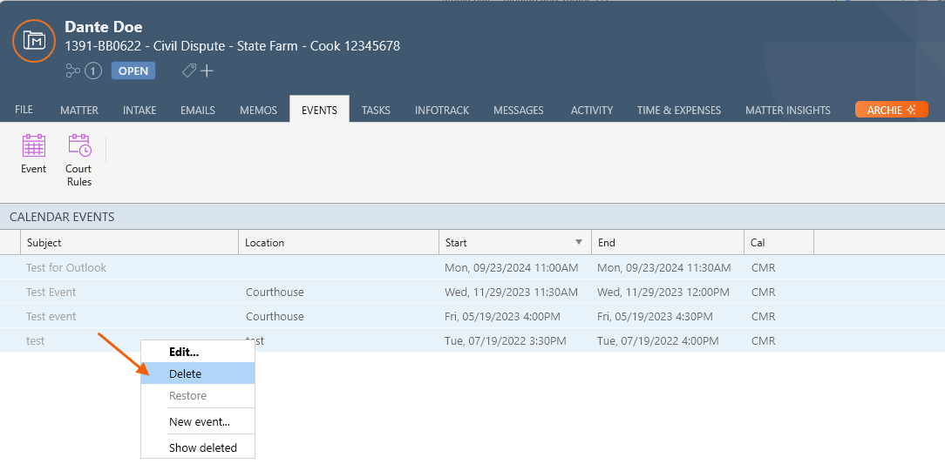Click the related matters branch icon
This screenshot has height=464, width=945.
tap(72, 71)
